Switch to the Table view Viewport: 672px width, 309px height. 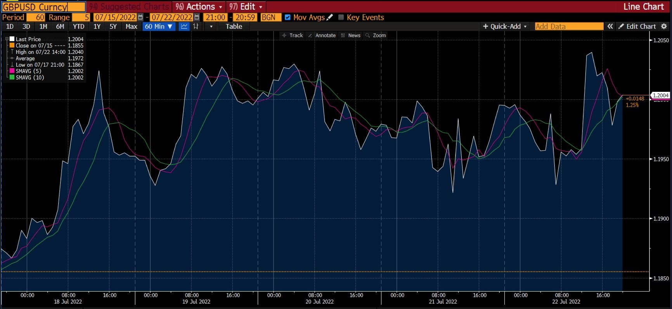click(234, 26)
